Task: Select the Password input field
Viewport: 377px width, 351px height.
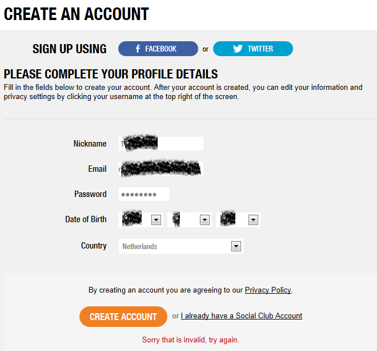Action: point(144,194)
